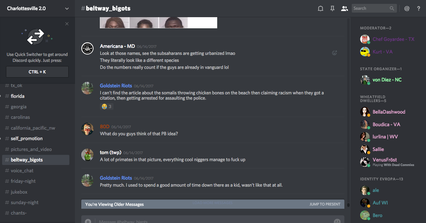
Task: Click the attach file plus button
Action: [88, 221]
